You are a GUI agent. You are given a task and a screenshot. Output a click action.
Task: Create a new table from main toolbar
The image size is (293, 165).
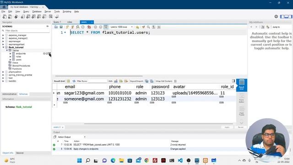28,16
